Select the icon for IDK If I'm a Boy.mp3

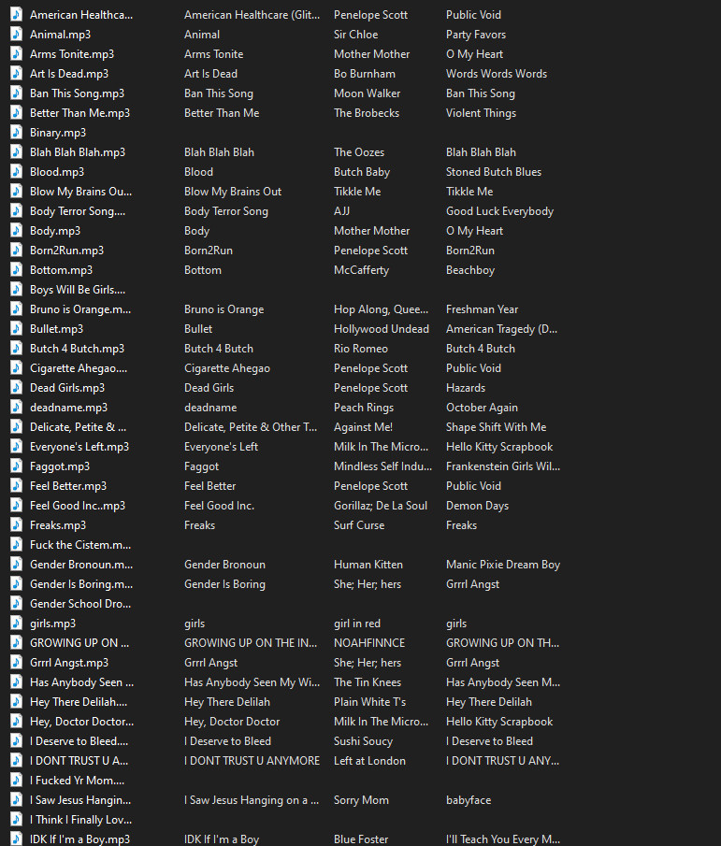pyautogui.click(x=17, y=839)
